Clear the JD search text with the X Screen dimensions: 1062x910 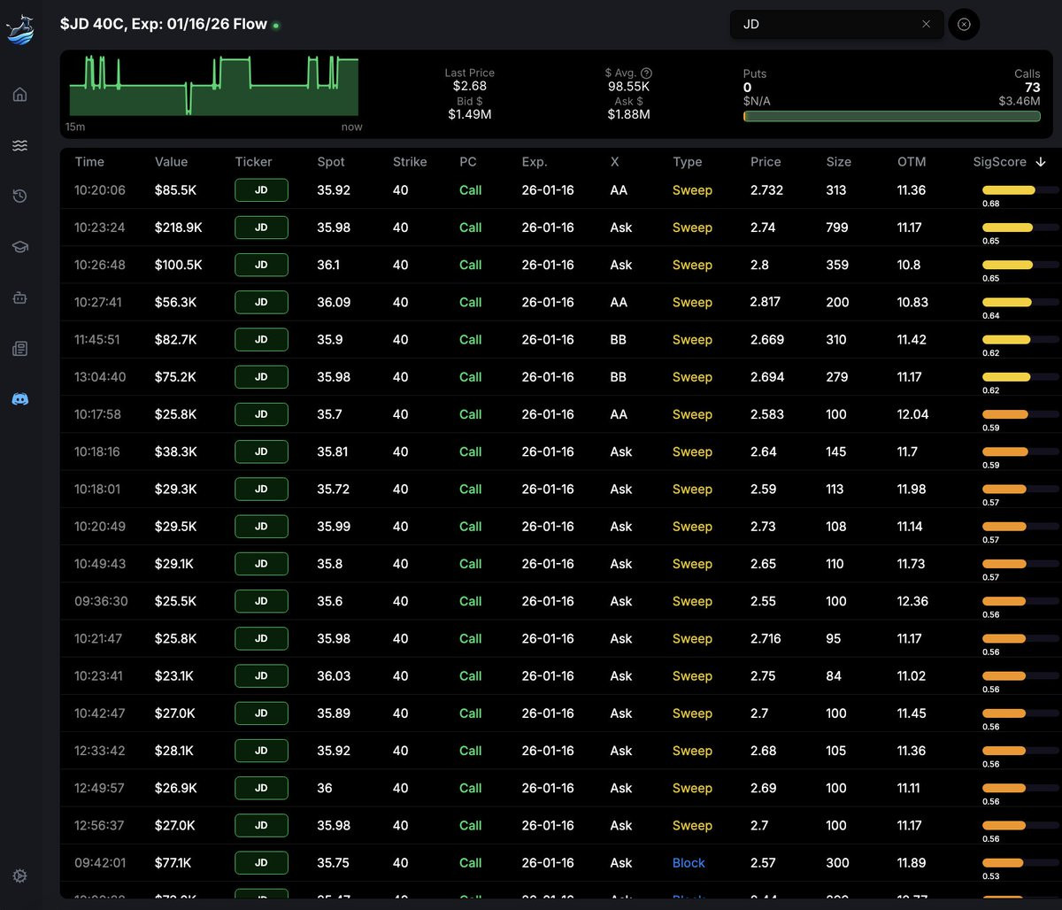tap(926, 24)
